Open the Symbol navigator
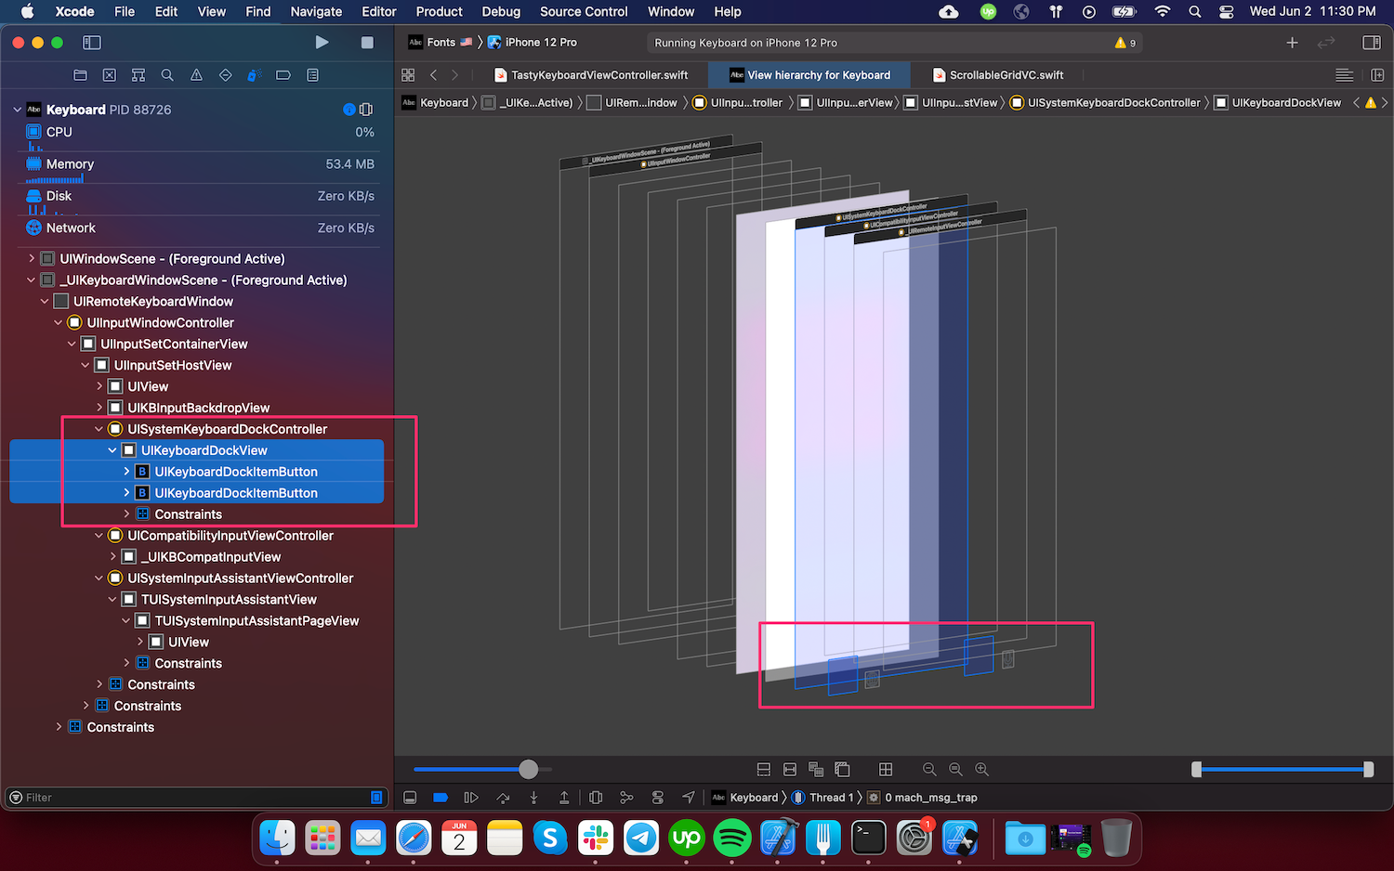 (138, 75)
